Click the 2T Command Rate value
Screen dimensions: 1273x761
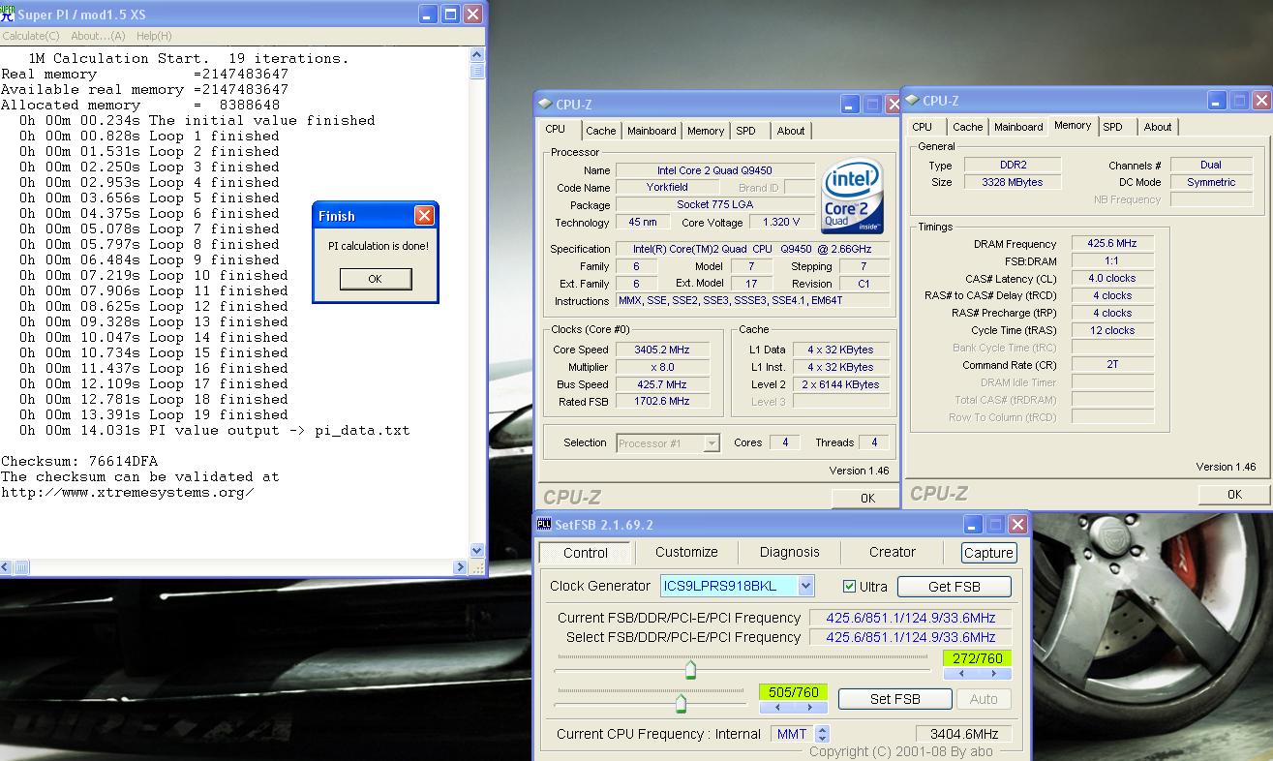pos(1112,365)
